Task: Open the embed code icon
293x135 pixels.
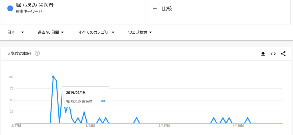Action: 273,54
